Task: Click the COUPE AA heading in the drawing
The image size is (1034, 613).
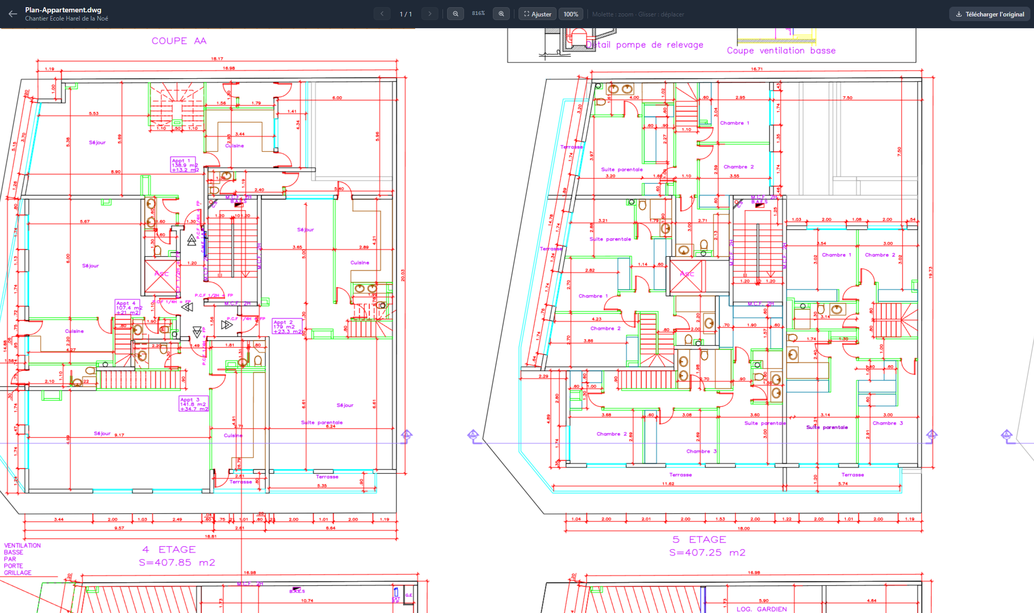Action: (179, 41)
